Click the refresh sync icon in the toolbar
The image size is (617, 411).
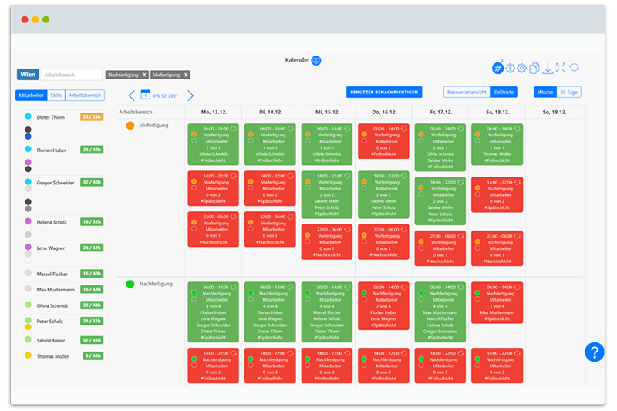(x=574, y=69)
